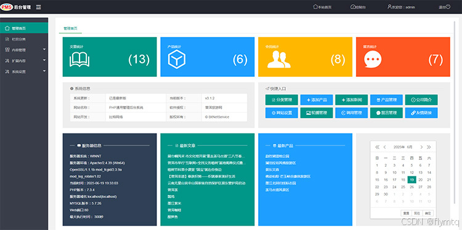
Task: Open the 产品管理 shortcut button
Action: click(x=386, y=100)
